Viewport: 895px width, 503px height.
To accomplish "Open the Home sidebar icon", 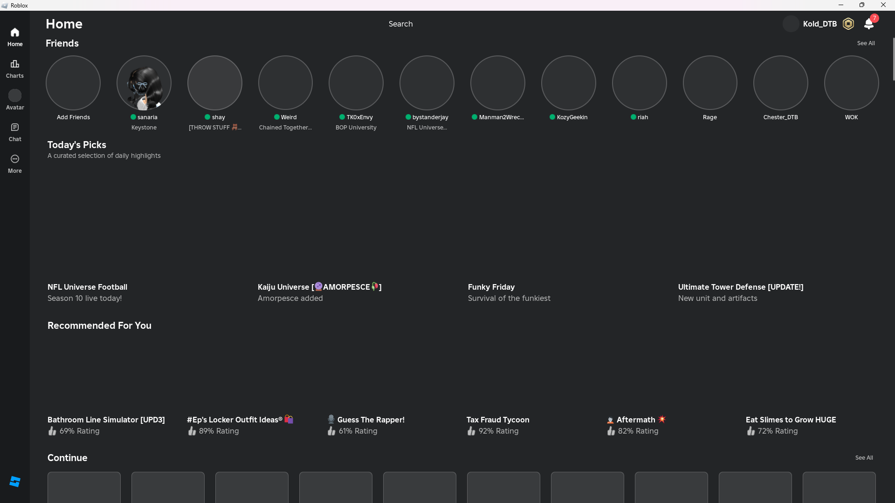I will click(15, 32).
